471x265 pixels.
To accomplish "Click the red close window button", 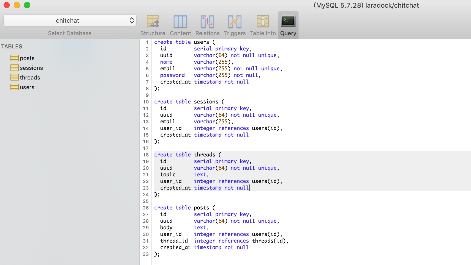I will click(x=7, y=5).
